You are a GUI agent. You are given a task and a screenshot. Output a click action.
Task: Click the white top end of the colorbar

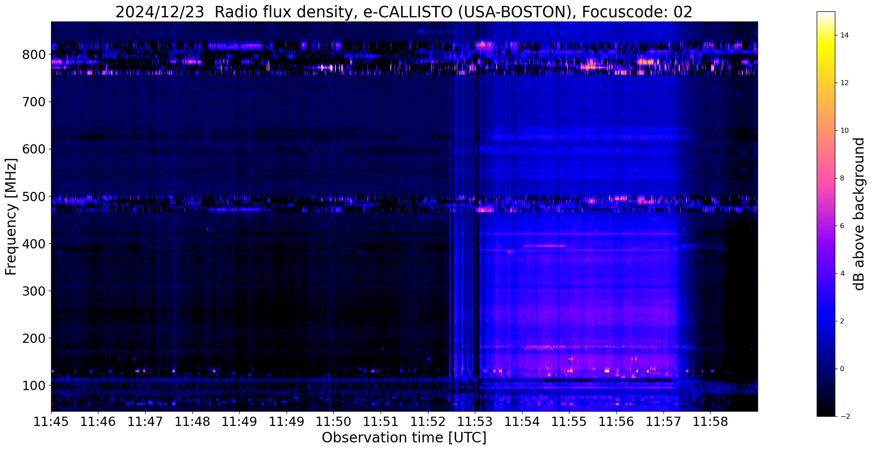826,14
